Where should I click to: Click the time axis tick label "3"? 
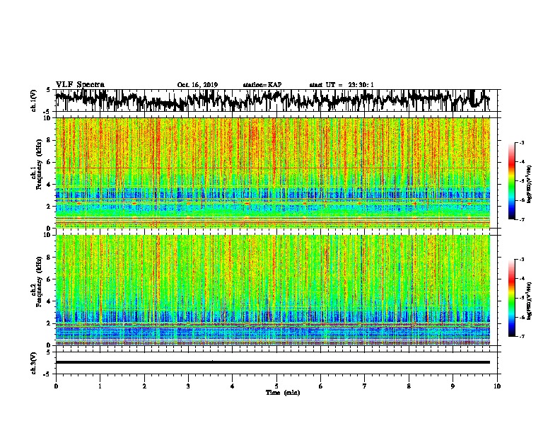tap(188, 386)
